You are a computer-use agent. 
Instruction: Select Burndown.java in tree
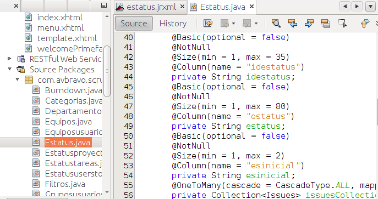74,90
